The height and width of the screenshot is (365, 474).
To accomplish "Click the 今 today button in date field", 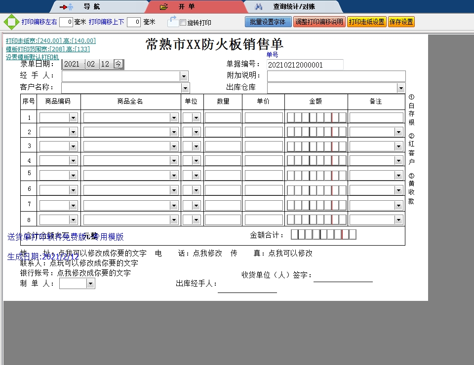I will point(118,64).
